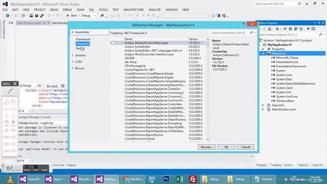The width and height of the screenshot is (327, 184).
Task: Switch to the XAML tab
Action: pos(52,86)
